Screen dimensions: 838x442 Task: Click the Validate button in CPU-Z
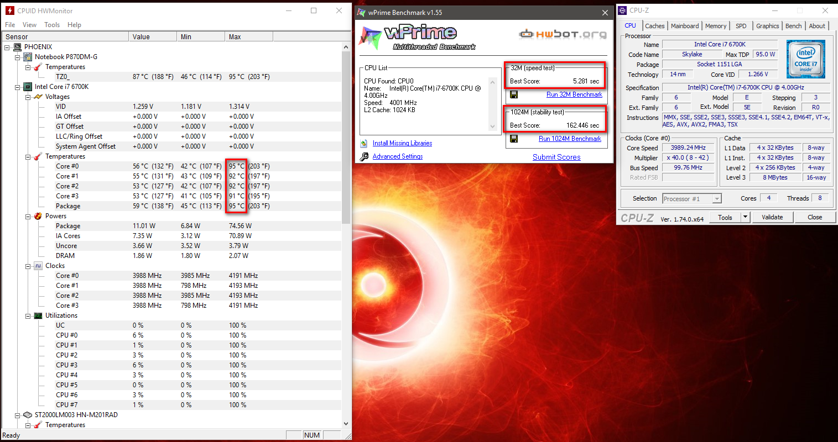pyautogui.click(x=772, y=217)
